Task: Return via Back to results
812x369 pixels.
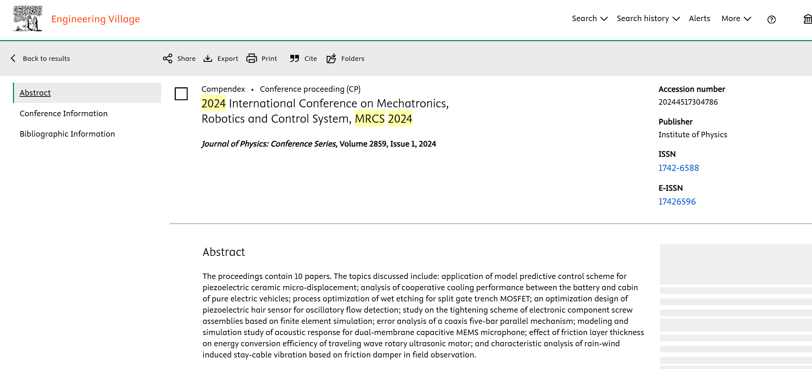Action: pos(46,58)
